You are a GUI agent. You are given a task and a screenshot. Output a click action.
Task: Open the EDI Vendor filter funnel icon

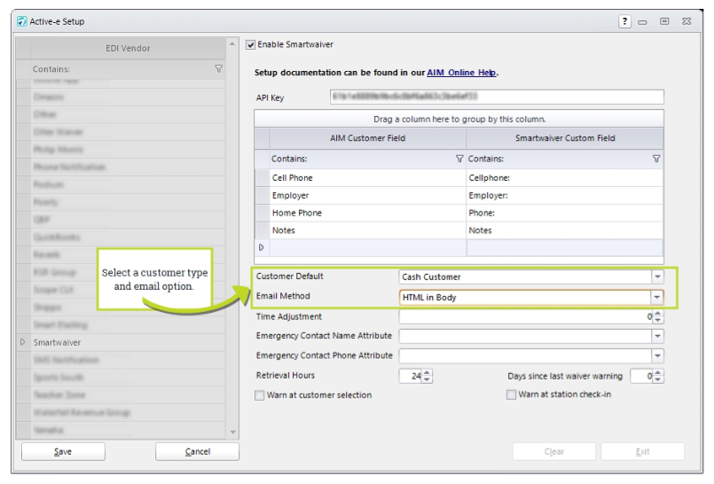(218, 68)
